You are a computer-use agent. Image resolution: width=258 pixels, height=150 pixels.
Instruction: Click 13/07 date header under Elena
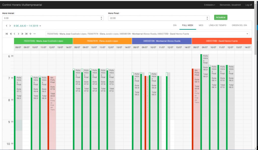(119, 47)
